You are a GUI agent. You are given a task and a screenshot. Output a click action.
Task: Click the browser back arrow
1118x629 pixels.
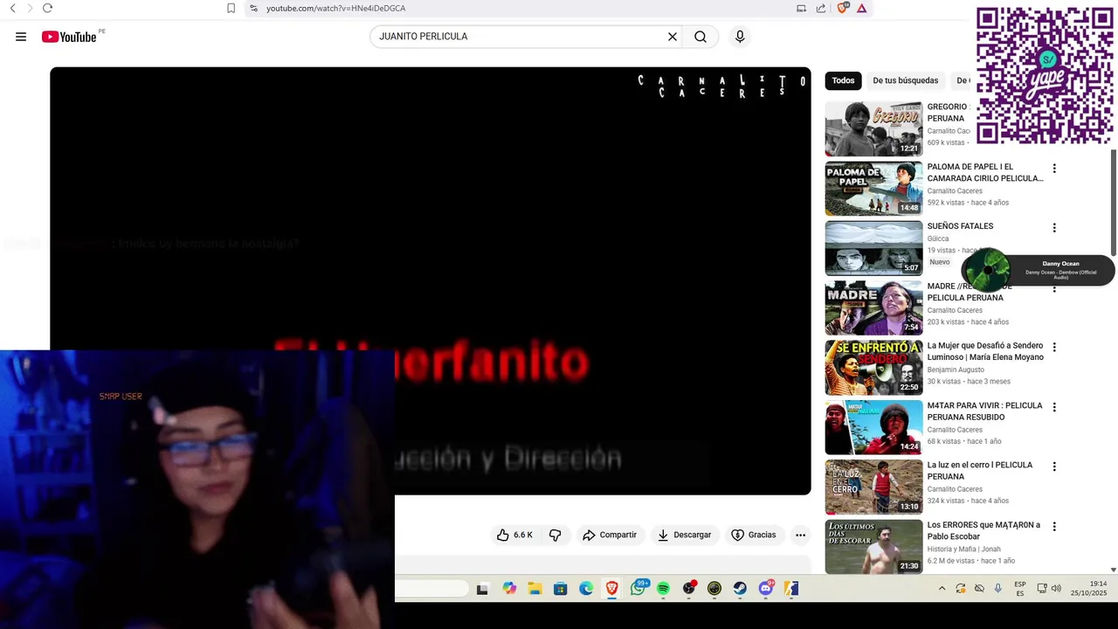tap(12, 8)
